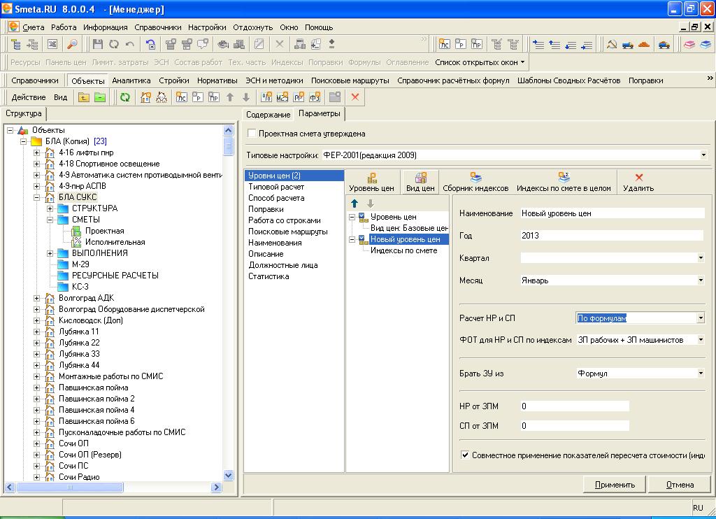Click the НР от ЗПМ input field
The width and height of the screenshot is (716, 519).
click(575, 406)
